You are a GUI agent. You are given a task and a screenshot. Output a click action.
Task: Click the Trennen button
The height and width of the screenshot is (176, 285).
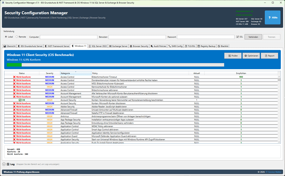tap(271, 37)
